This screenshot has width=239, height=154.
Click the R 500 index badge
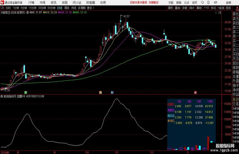[237, 9]
